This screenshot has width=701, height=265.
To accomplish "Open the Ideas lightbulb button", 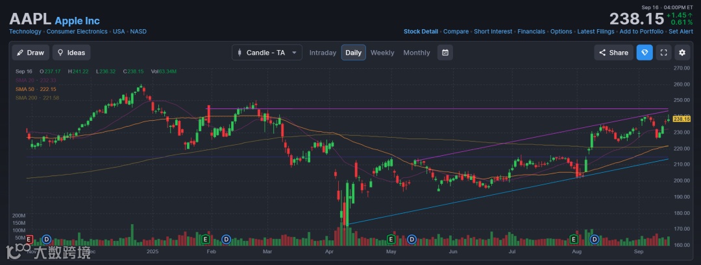I will click(x=71, y=53).
